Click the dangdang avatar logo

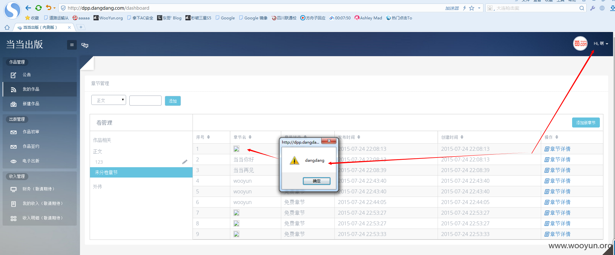580,44
